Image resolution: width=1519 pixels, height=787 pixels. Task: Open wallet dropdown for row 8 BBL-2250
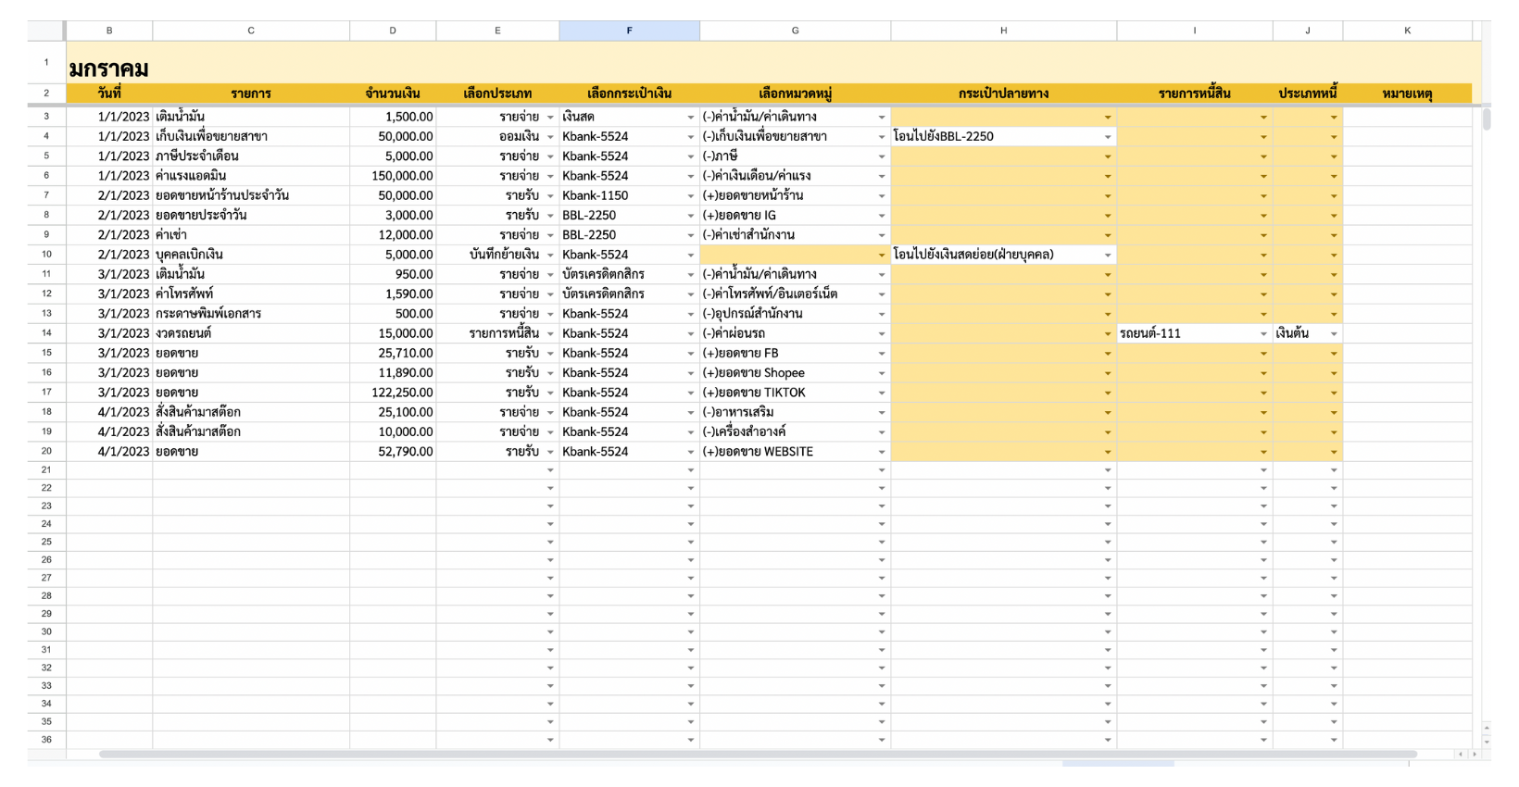tap(691, 216)
